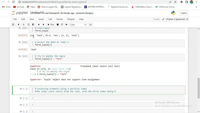Open the Insert menu

click(x=41, y=19)
